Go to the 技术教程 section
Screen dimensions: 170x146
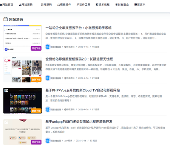point(103,5)
